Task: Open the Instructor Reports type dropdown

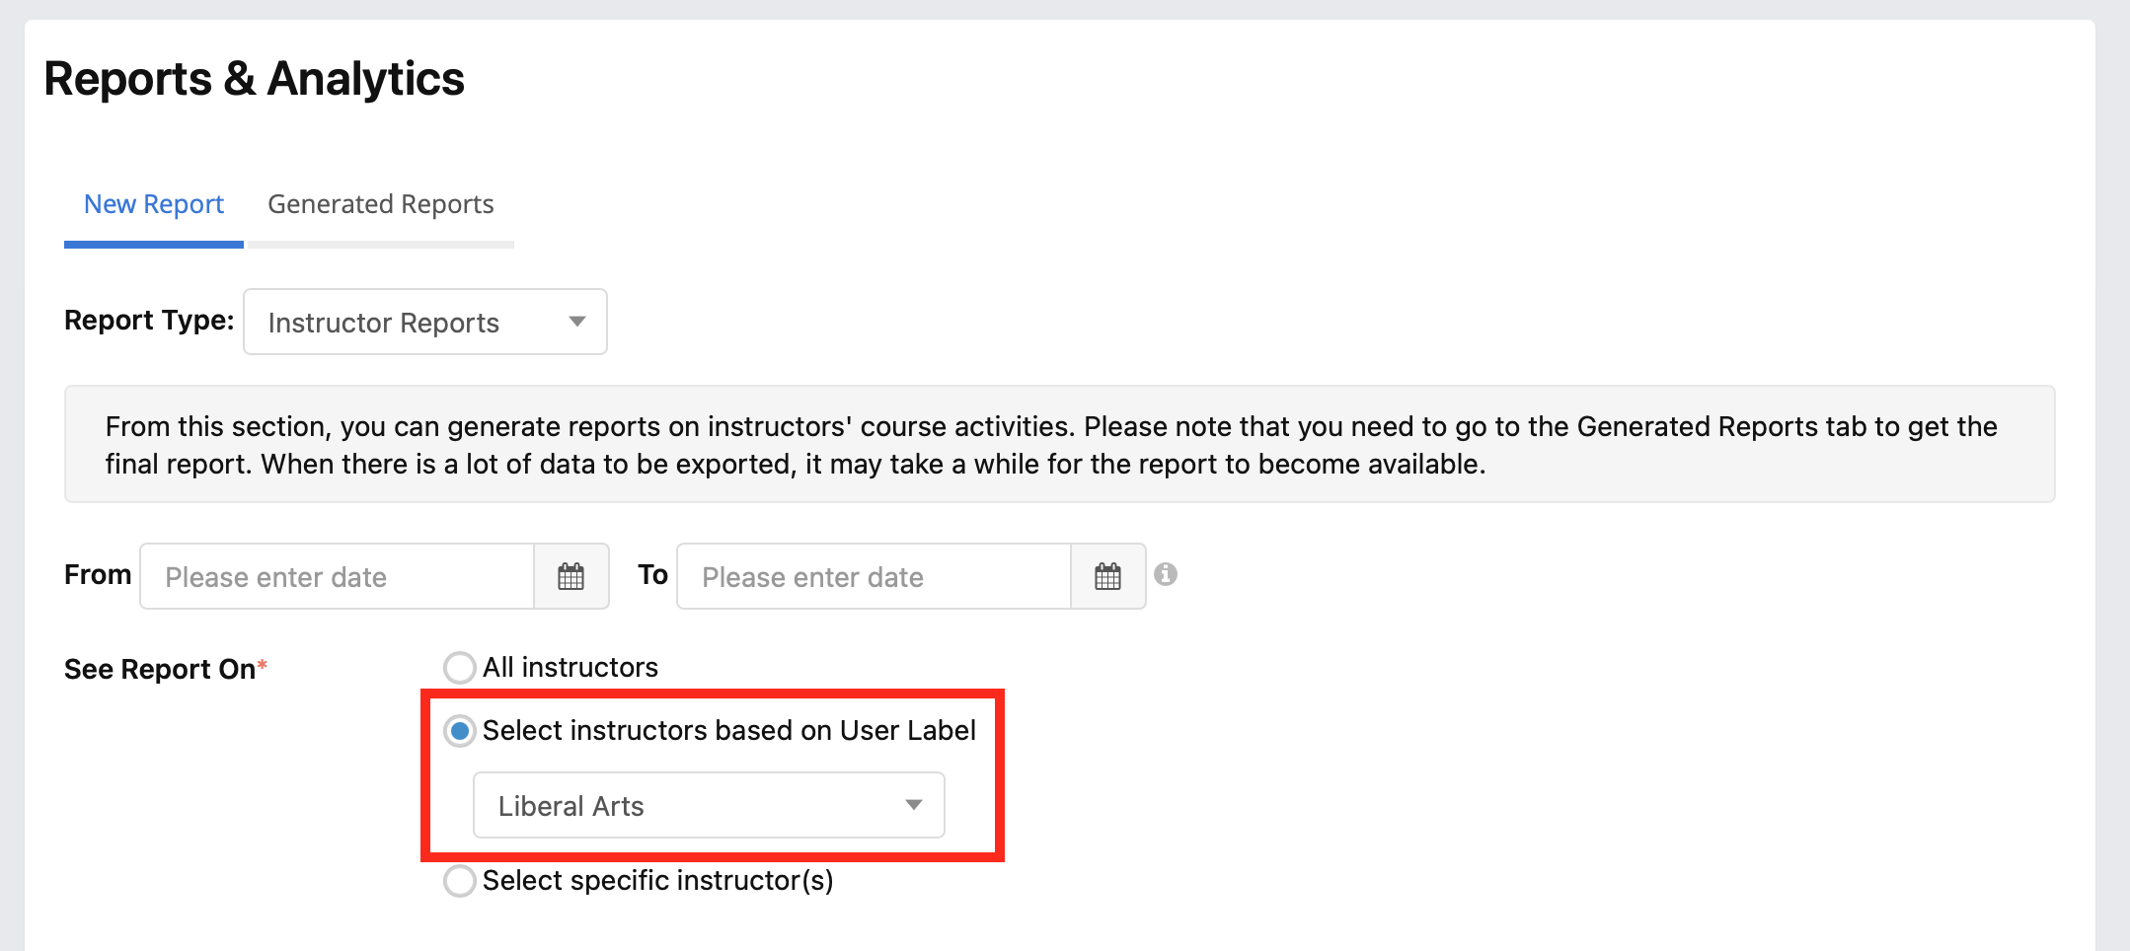Action: pos(425,322)
